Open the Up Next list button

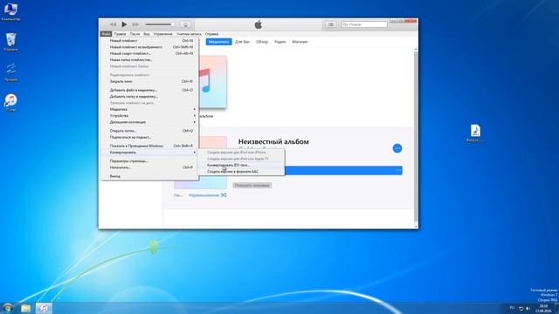[330, 24]
